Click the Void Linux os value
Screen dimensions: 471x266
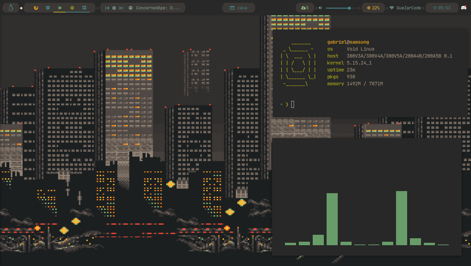[x=361, y=49]
